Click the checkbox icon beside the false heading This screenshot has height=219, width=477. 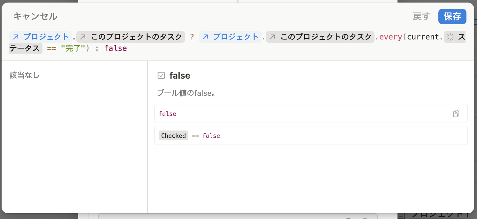tap(161, 76)
